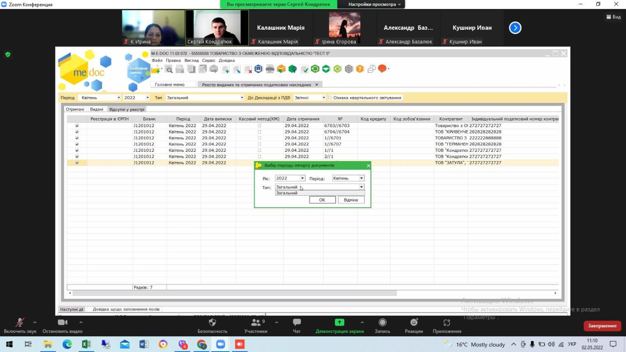Click 'Демонстрация экрана' share screen icon

point(340,326)
